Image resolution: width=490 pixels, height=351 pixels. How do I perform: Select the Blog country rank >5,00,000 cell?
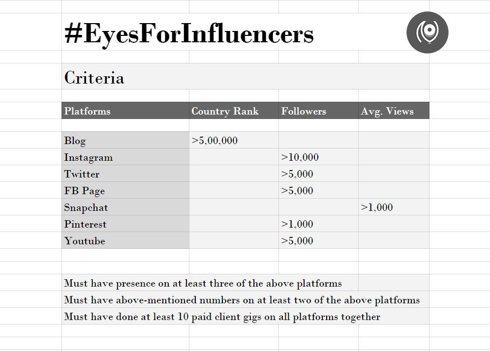click(234, 140)
